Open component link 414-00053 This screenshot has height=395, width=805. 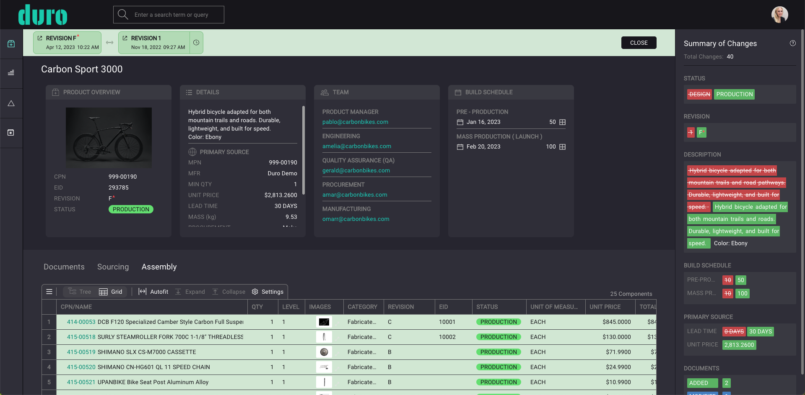pos(81,322)
